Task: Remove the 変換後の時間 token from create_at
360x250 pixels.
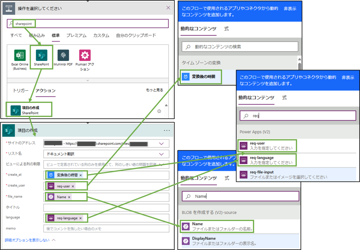Action: click(x=81, y=175)
